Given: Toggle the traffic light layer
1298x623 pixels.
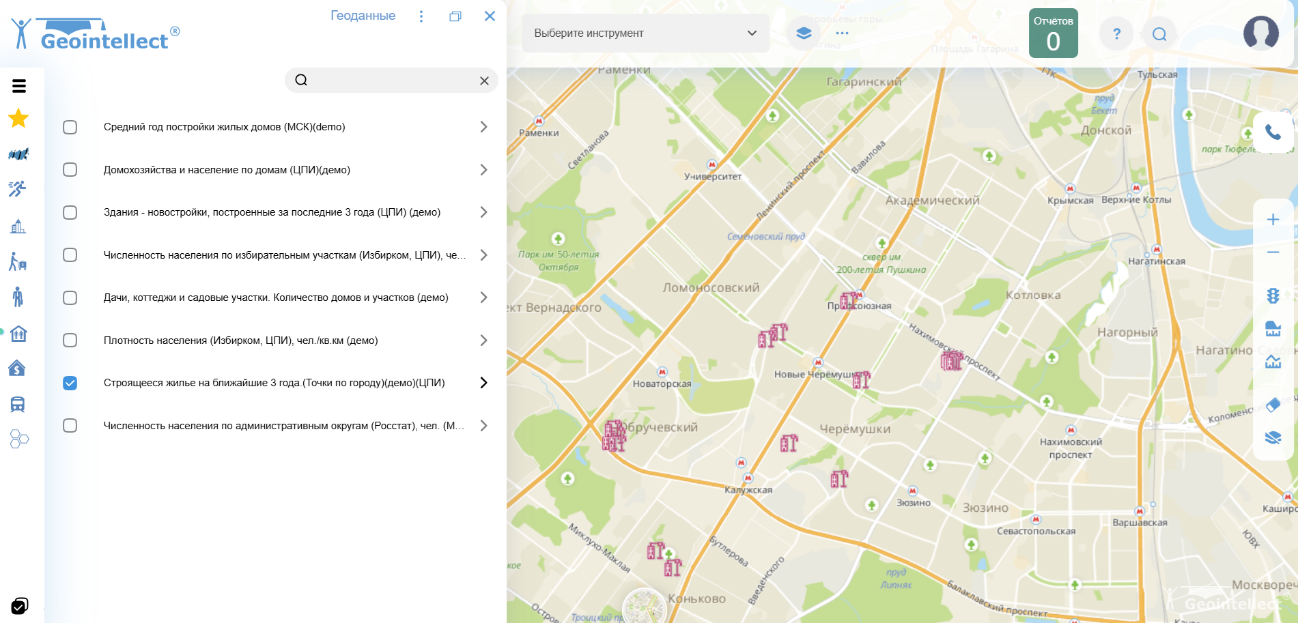Looking at the screenshot, I should click(x=1273, y=295).
